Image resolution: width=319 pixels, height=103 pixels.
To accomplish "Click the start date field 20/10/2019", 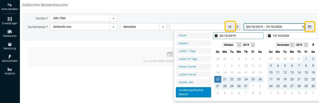I will 238,36.
